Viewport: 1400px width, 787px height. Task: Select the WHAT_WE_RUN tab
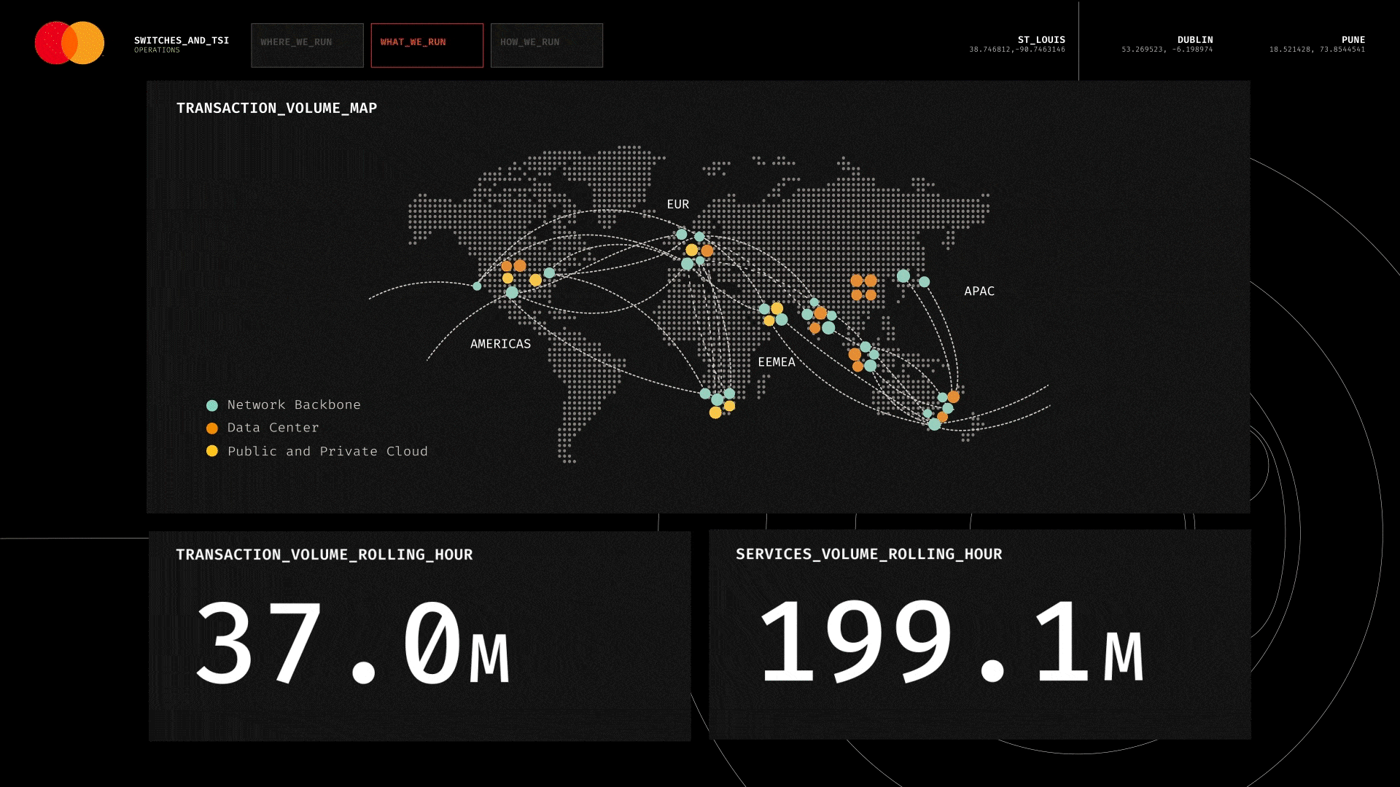coord(427,45)
